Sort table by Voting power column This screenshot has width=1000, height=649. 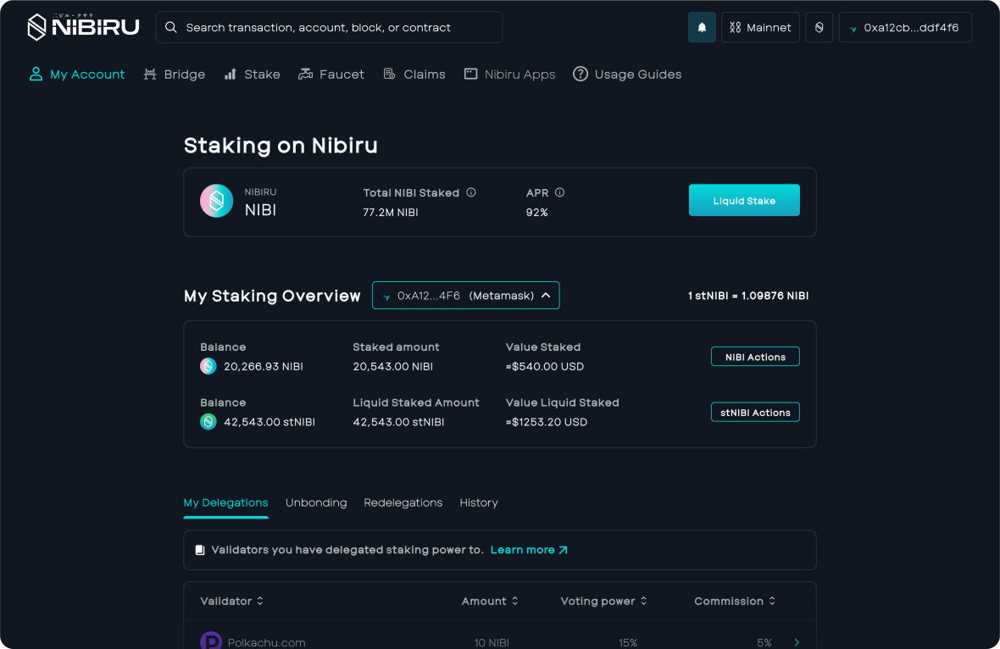click(604, 601)
